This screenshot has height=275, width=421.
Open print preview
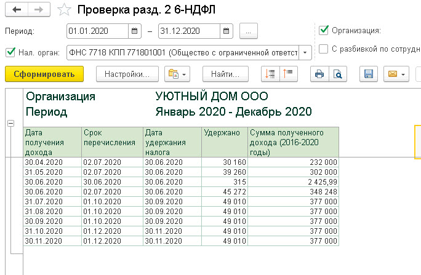click(337, 74)
